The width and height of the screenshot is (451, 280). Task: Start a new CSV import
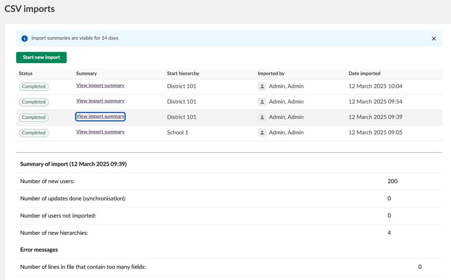click(x=41, y=58)
